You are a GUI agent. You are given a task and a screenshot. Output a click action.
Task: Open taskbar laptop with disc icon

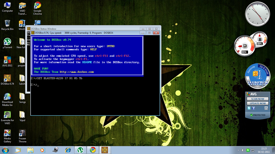point(55,150)
